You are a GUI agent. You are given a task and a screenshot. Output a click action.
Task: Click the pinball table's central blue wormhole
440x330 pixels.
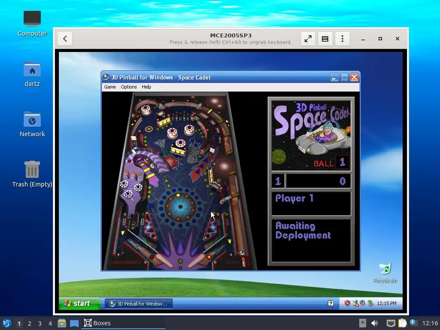tap(180, 207)
